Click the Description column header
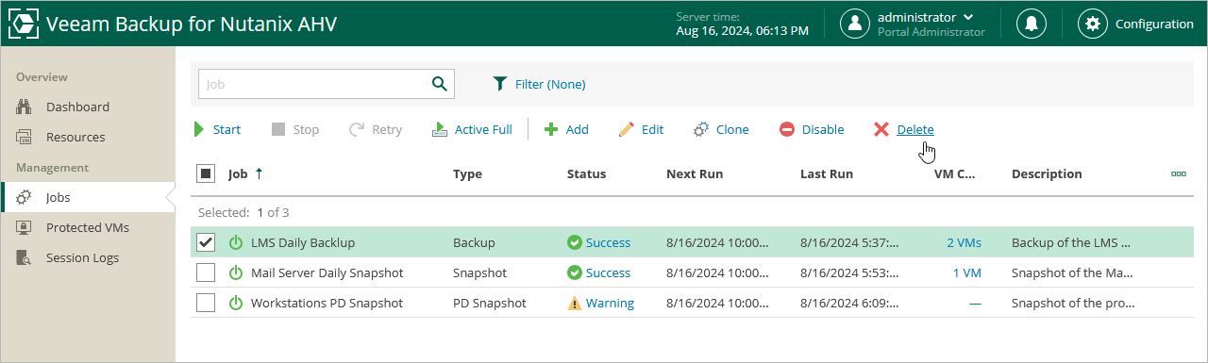The image size is (1208, 363). 1047,173
